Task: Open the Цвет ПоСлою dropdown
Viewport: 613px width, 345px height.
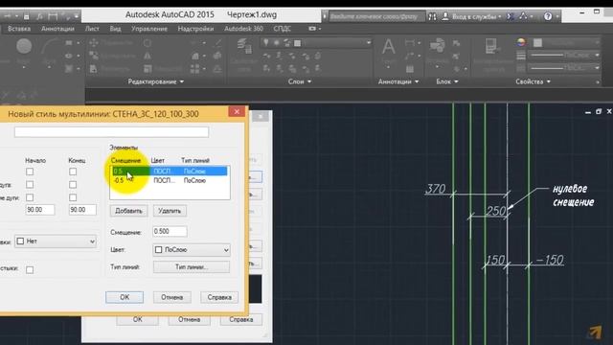Action: coord(192,249)
